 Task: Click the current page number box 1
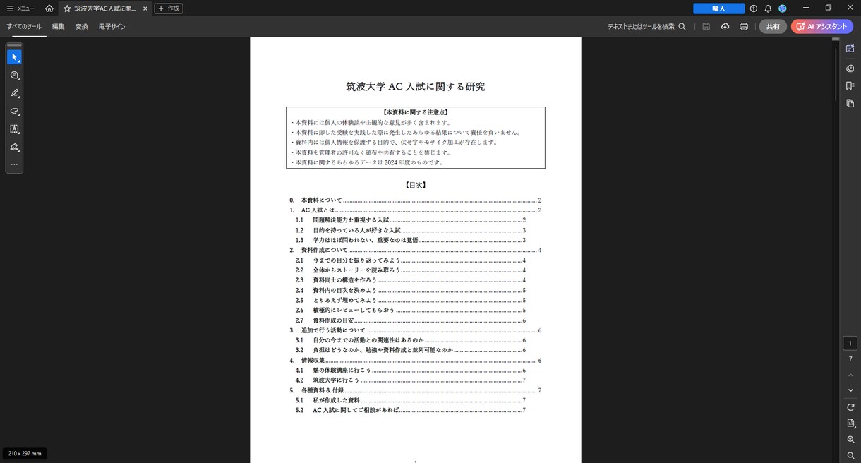(x=850, y=344)
